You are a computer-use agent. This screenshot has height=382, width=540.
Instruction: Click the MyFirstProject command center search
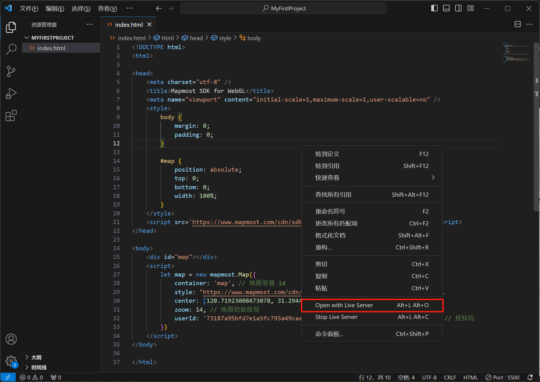283,8
